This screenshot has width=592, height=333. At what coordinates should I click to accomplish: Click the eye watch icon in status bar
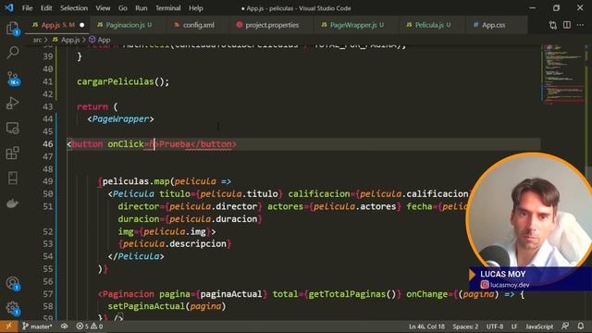[x=64, y=327]
